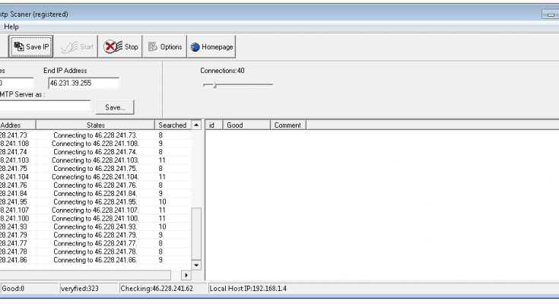Viewport: 559px width, 304px height.
Task: Select the row Connecting to 46.228.241.86
Action: point(95,260)
